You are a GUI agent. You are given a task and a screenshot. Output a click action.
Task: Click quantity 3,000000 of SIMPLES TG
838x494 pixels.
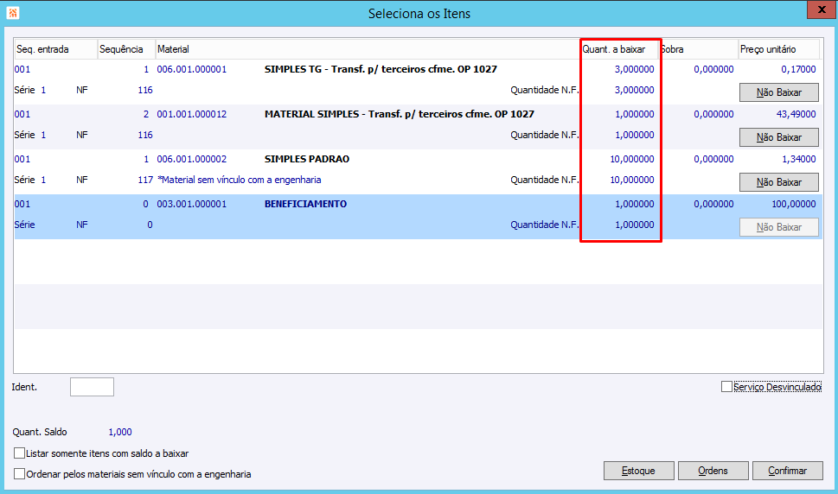click(x=635, y=69)
